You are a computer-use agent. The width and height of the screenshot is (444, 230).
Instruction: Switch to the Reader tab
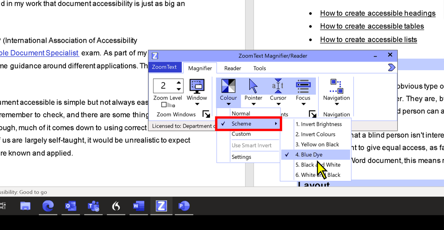[x=233, y=68]
